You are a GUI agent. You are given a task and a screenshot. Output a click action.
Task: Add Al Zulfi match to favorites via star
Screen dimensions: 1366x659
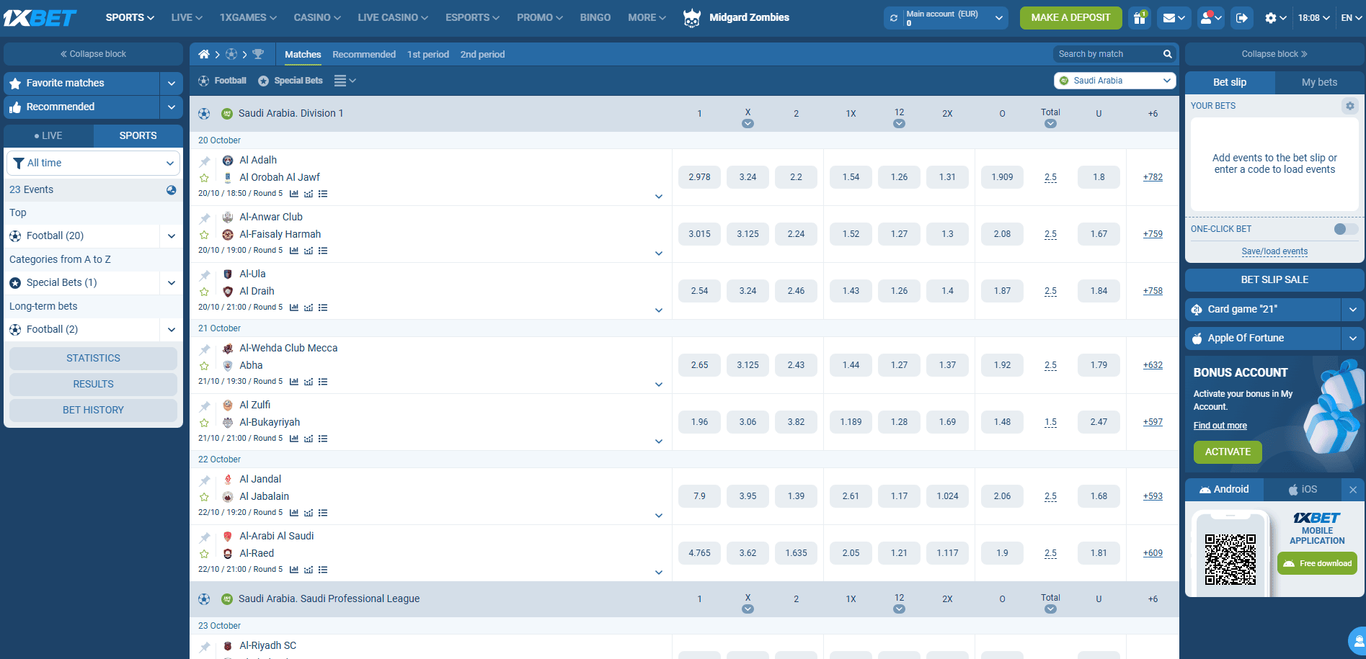(205, 421)
